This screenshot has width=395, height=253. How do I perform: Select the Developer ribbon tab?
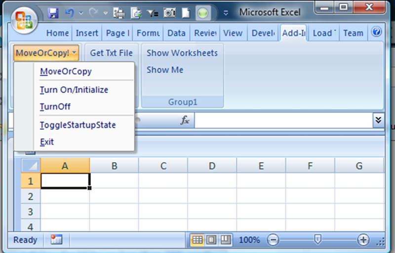pyautogui.click(x=263, y=33)
